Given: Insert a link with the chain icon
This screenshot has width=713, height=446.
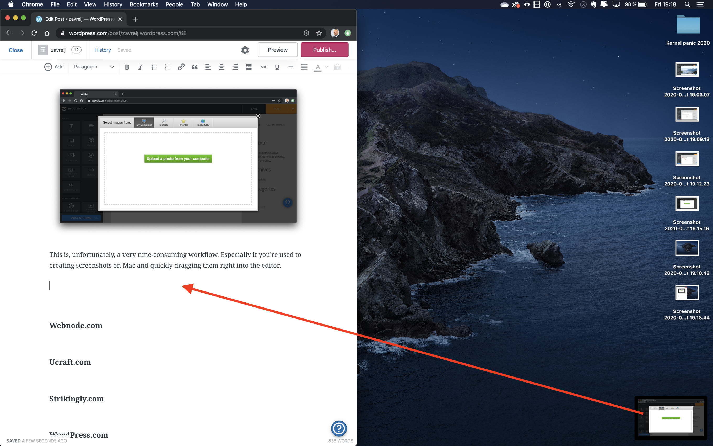Looking at the screenshot, I should 181,67.
